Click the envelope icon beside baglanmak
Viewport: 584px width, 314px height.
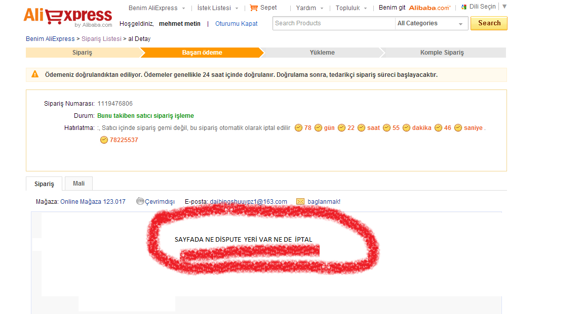(300, 201)
